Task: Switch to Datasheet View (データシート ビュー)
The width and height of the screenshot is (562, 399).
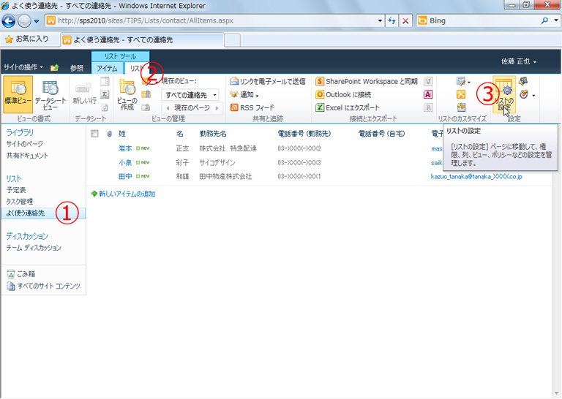Action: pyautogui.click(x=50, y=94)
